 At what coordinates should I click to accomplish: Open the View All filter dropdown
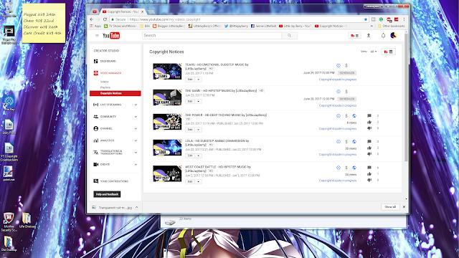[x=374, y=52]
